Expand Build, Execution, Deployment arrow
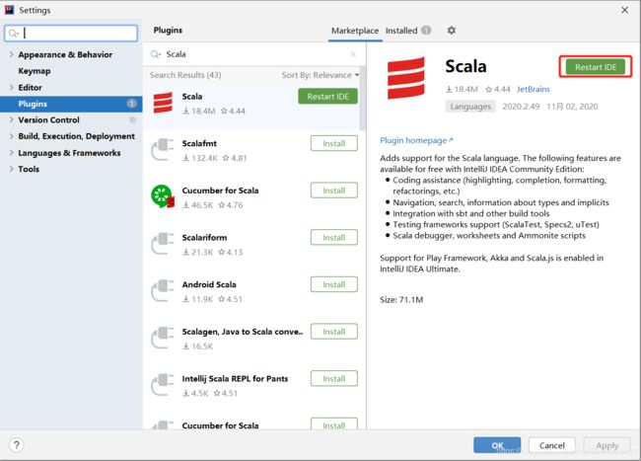This screenshot has width=641, height=461. [x=11, y=136]
